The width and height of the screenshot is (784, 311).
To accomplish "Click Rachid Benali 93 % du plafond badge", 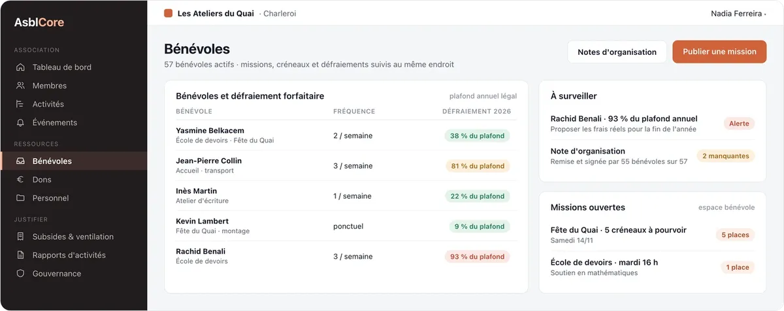I will [478, 256].
